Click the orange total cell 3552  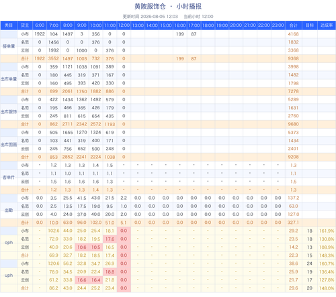click(54, 58)
